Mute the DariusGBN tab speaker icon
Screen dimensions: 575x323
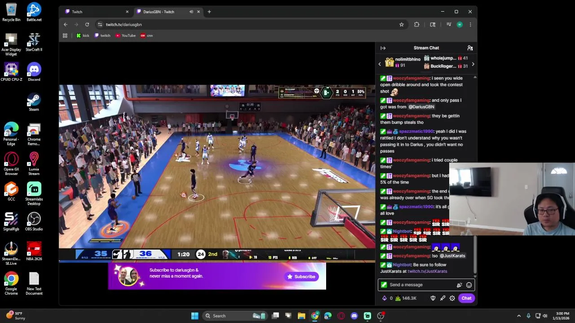(x=191, y=12)
